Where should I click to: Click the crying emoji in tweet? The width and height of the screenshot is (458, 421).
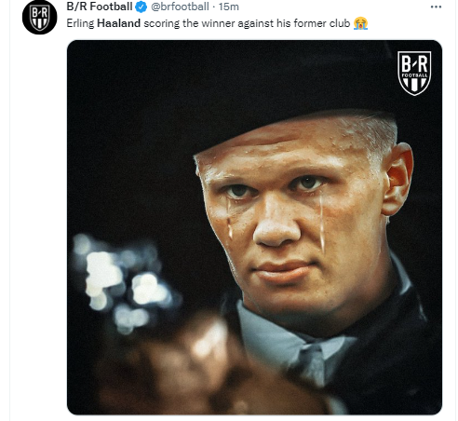360,23
